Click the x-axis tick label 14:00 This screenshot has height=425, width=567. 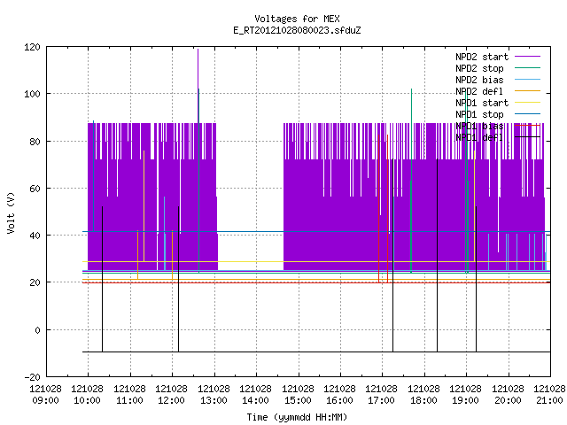coord(256,400)
